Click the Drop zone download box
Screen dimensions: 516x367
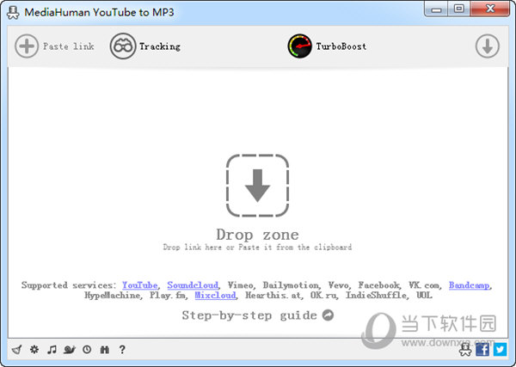click(257, 185)
